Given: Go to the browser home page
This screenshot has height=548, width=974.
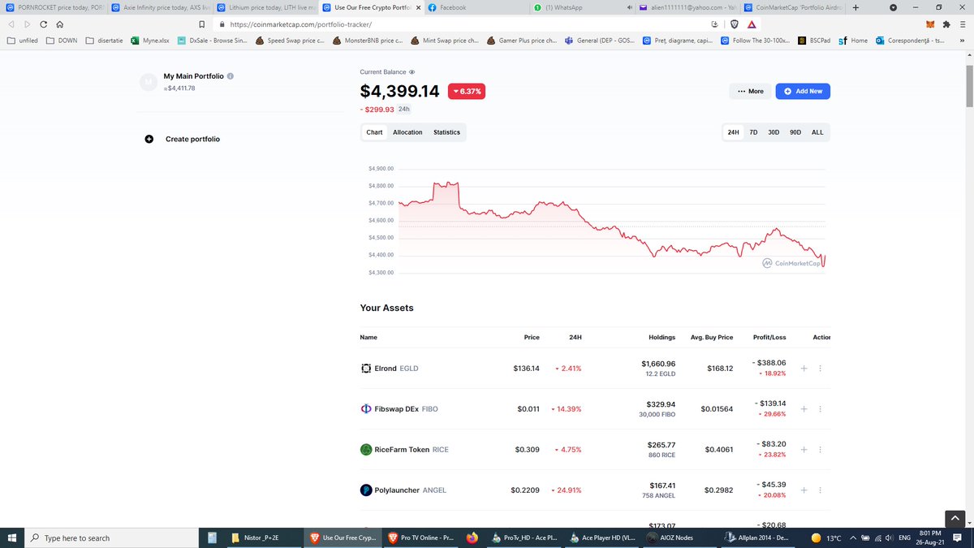Looking at the screenshot, I should [x=60, y=24].
